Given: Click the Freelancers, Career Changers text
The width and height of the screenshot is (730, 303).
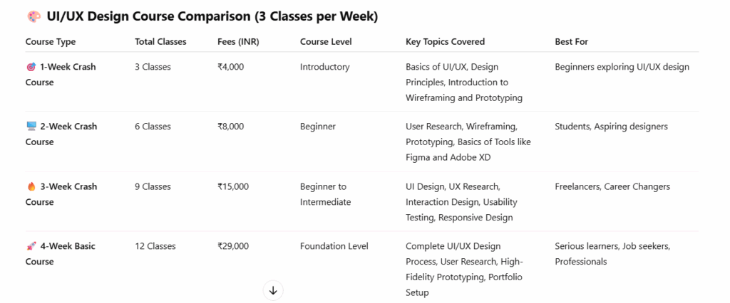Looking at the screenshot, I should [x=612, y=186].
